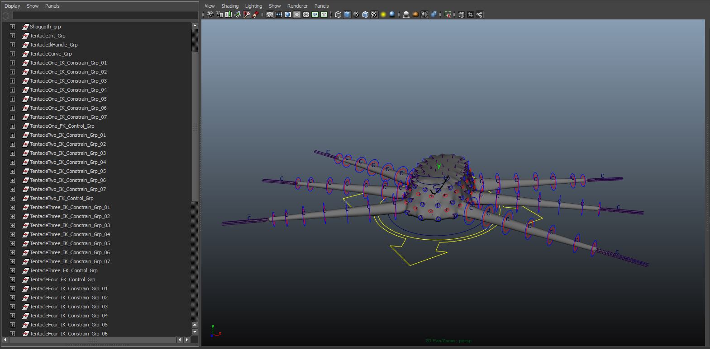The image size is (710, 349).
Task: Open the viewport Shading menu
Action: click(x=229, y=6)
